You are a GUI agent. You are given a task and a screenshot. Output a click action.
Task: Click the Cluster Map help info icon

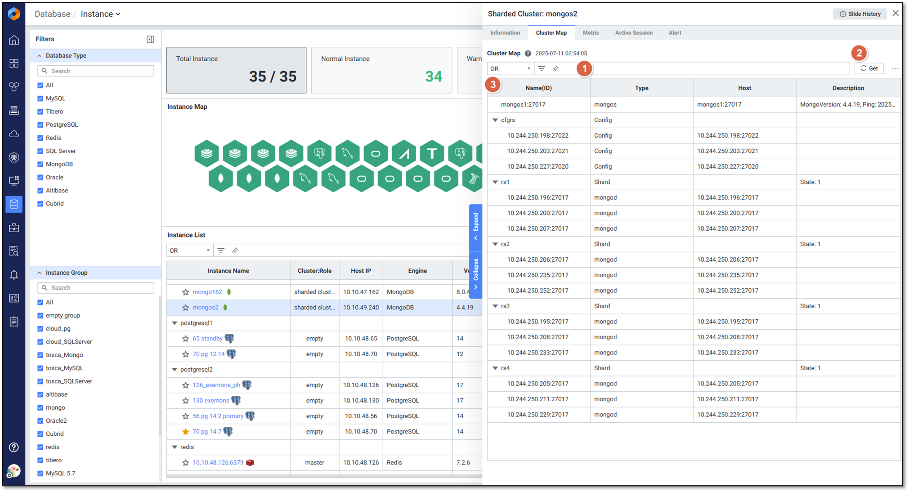coord(528,54)
